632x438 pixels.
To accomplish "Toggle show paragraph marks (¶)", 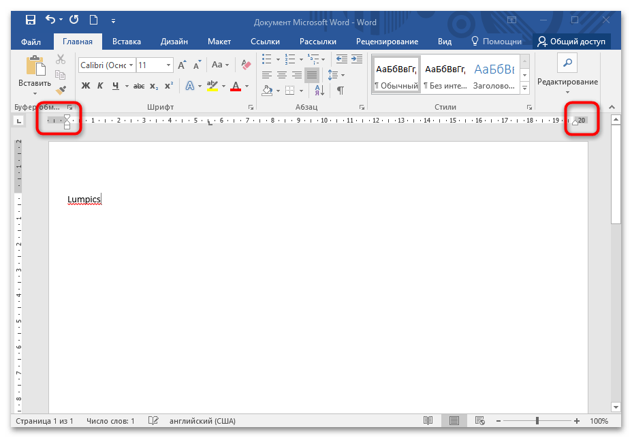I will [340, 90].
